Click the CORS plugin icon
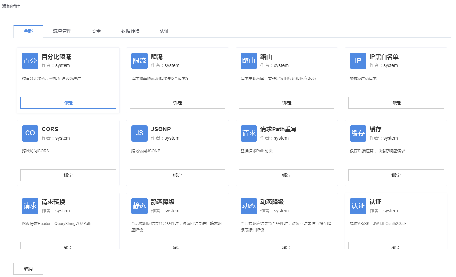 tap(30, 133)
